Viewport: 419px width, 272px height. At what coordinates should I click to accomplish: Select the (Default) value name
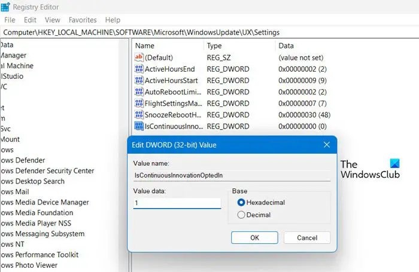coord(159,57)
